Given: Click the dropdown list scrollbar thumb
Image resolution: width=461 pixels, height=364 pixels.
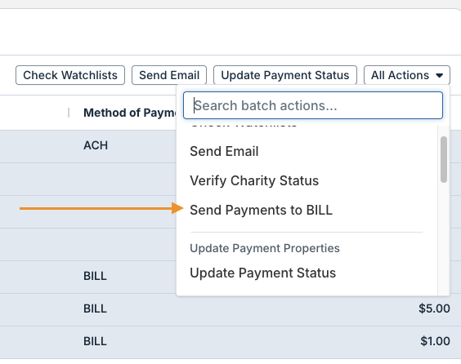Looking at the screenshot, I should pos(444,159).
